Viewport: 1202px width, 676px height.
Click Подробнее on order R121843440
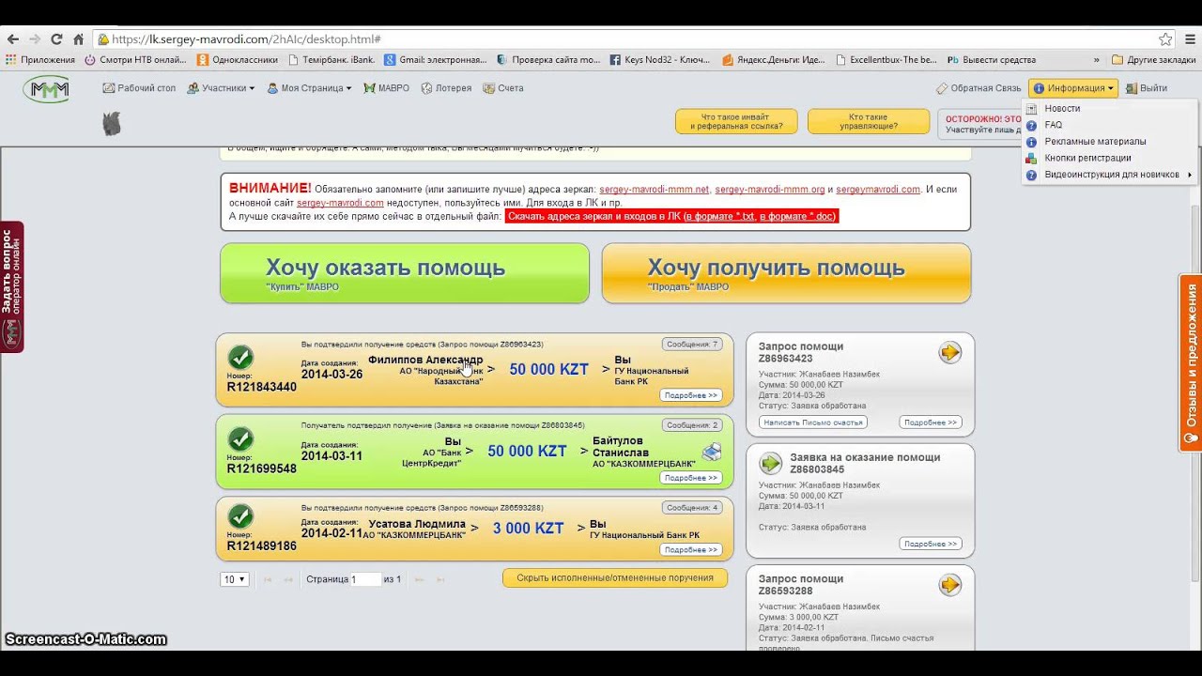tap(691, 395)
